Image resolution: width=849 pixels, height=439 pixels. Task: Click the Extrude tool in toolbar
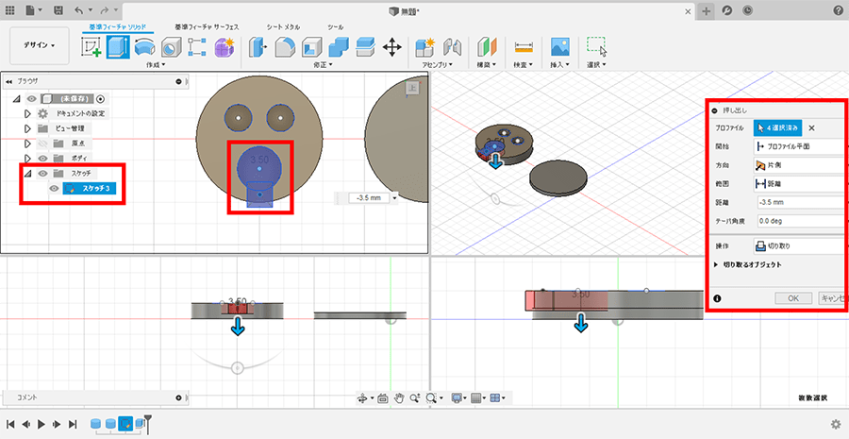(x=118, y=46)
